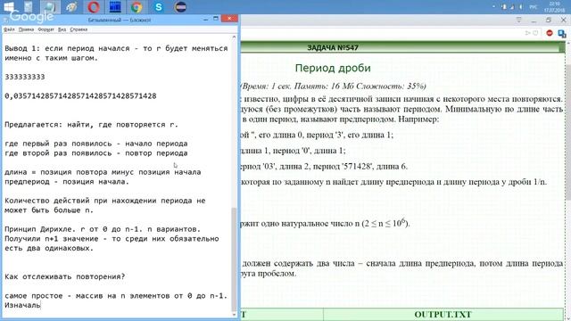Open the round dark striped taskbar icon

point(180,7)
